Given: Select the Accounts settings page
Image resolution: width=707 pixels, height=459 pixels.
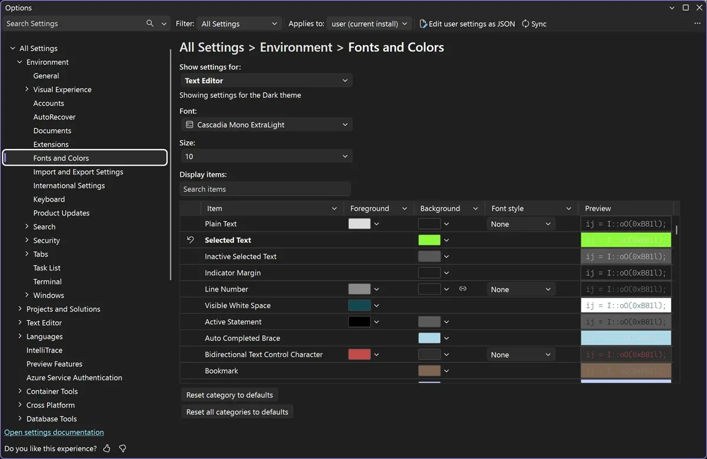Looking at the screenshot, I should pos(48,103).
